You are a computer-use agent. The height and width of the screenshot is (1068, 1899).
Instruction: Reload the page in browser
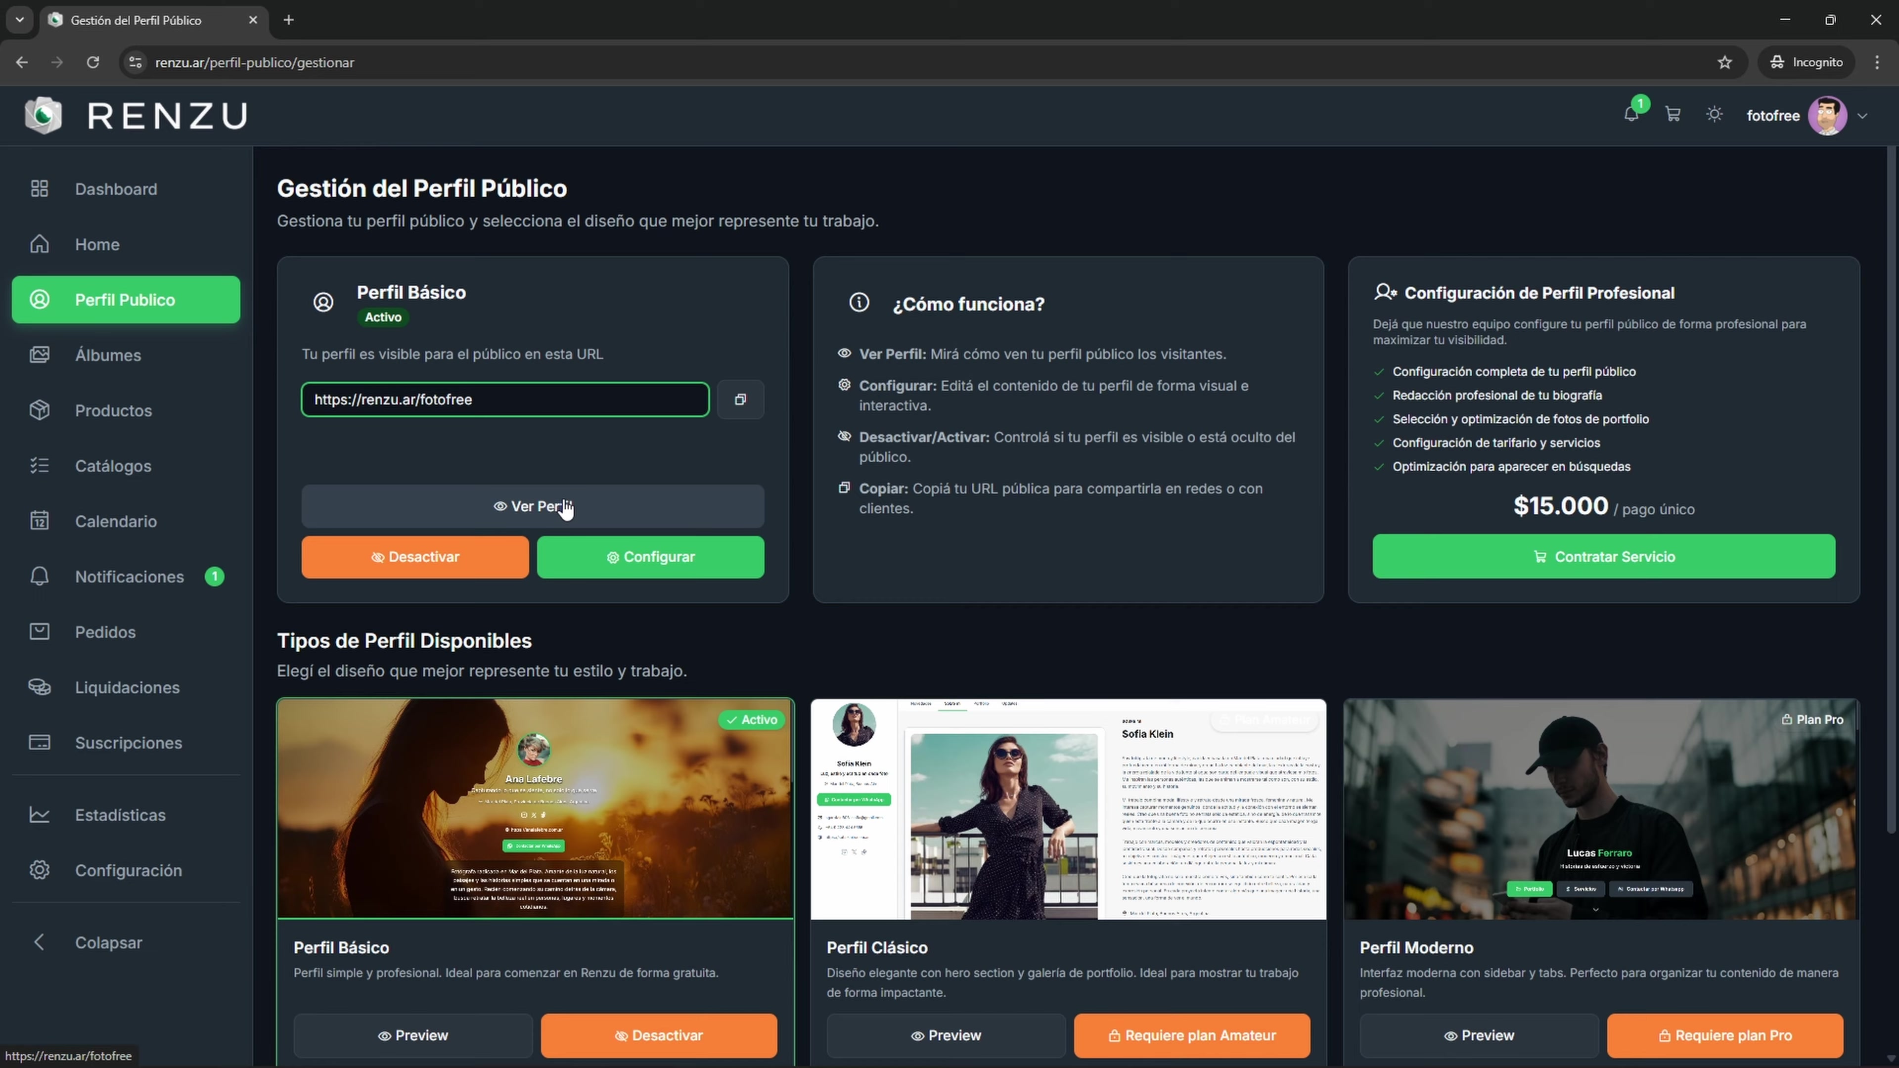coord(93,62)
